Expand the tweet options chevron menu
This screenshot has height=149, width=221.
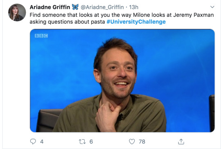pos(212,7)
